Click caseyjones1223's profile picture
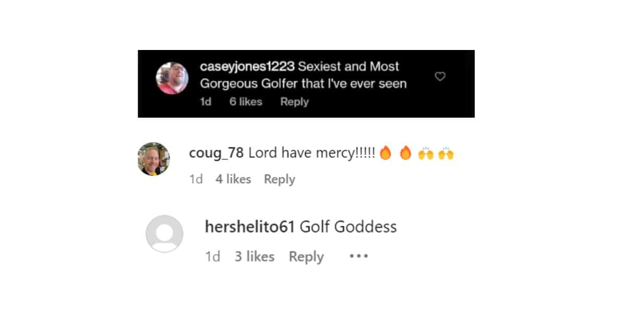 (172, 78)
